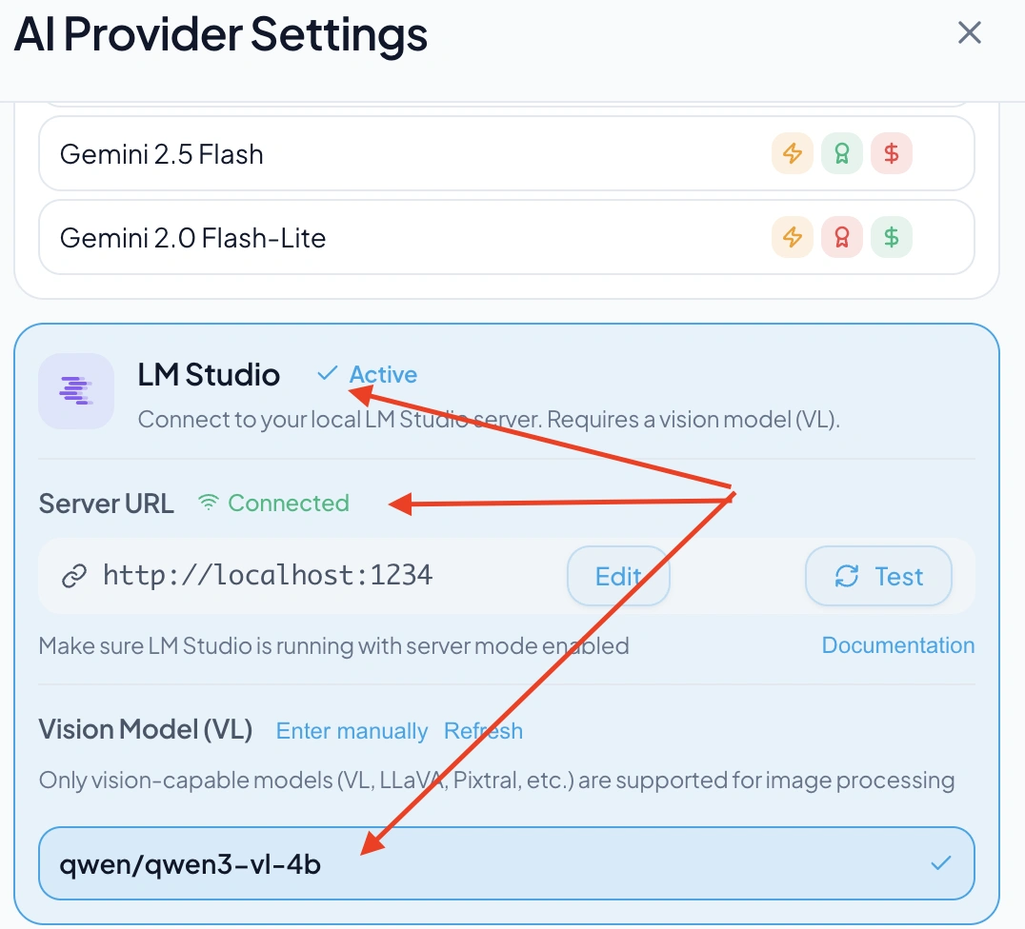1025x929 pixels.
Task: Click the green quality badge on Gemini 2.5 Flash
Action: (x=842, y=153)
